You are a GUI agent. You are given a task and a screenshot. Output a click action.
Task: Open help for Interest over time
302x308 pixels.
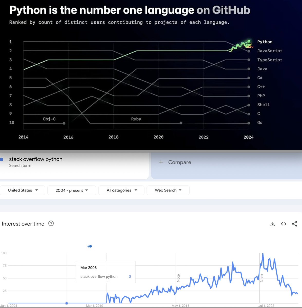click(x=51, y=223)
